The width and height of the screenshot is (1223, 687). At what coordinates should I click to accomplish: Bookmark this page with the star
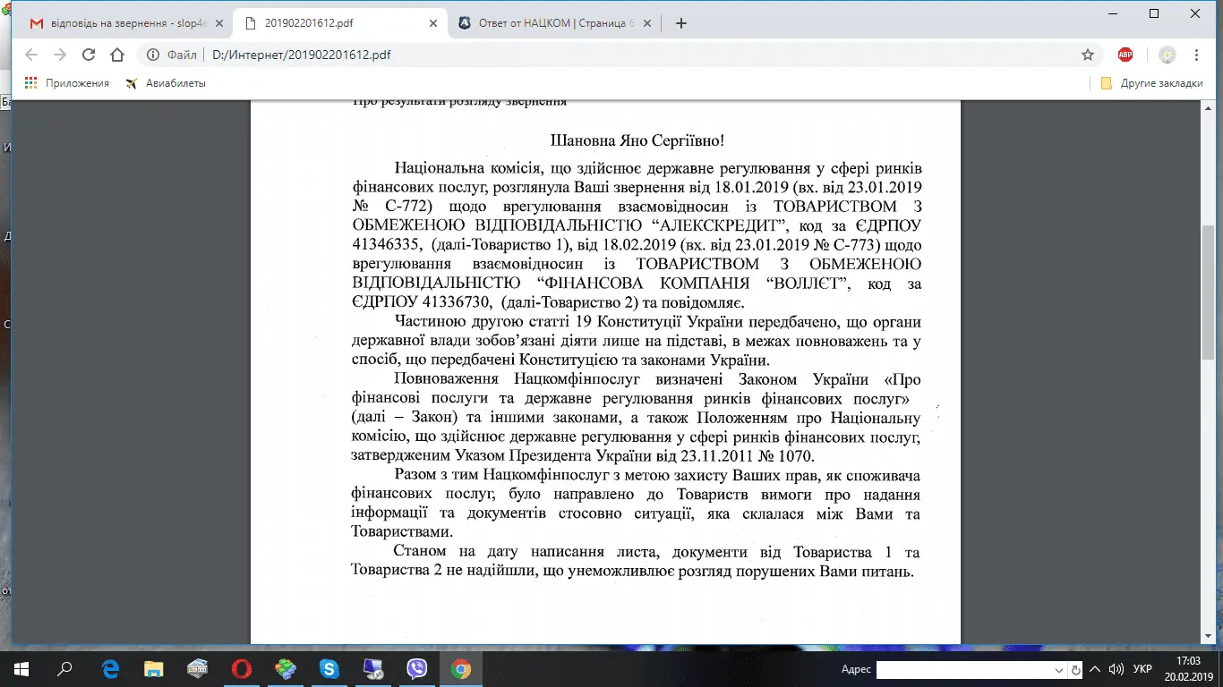[1088, 55]
